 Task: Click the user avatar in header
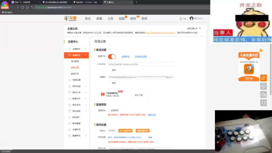pyautogui.click(x=191, y=18)
